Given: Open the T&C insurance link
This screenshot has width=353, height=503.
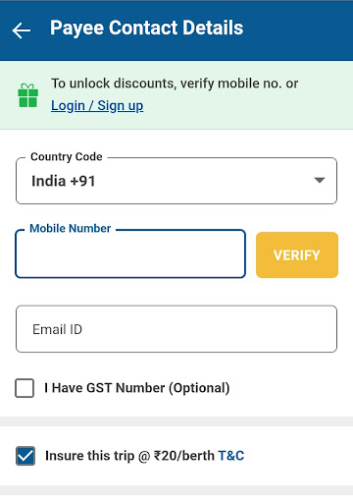Looking at the screenshot, I should (231, 456).
